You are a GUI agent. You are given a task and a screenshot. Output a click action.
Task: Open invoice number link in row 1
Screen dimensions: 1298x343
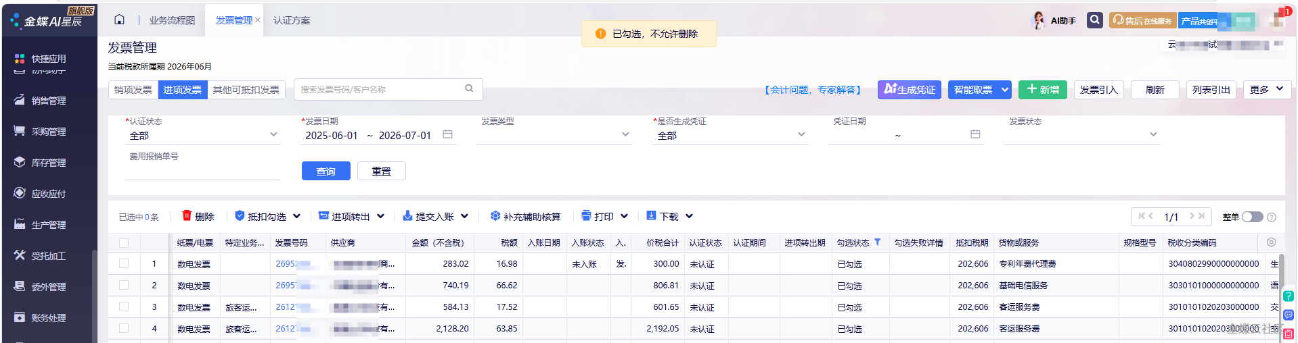292,264
